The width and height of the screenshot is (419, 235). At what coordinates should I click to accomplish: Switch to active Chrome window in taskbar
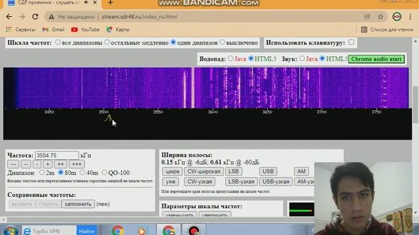[168, 230]
